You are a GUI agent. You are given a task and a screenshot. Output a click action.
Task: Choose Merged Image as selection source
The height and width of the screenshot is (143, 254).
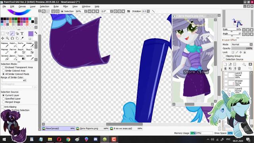[11, 102]
